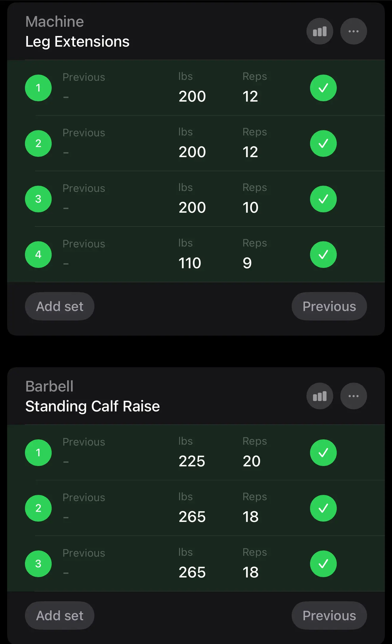Viewport: 392px width, 644px height.
Task: Add set to Leg Extensions
Action: [60, 306]
